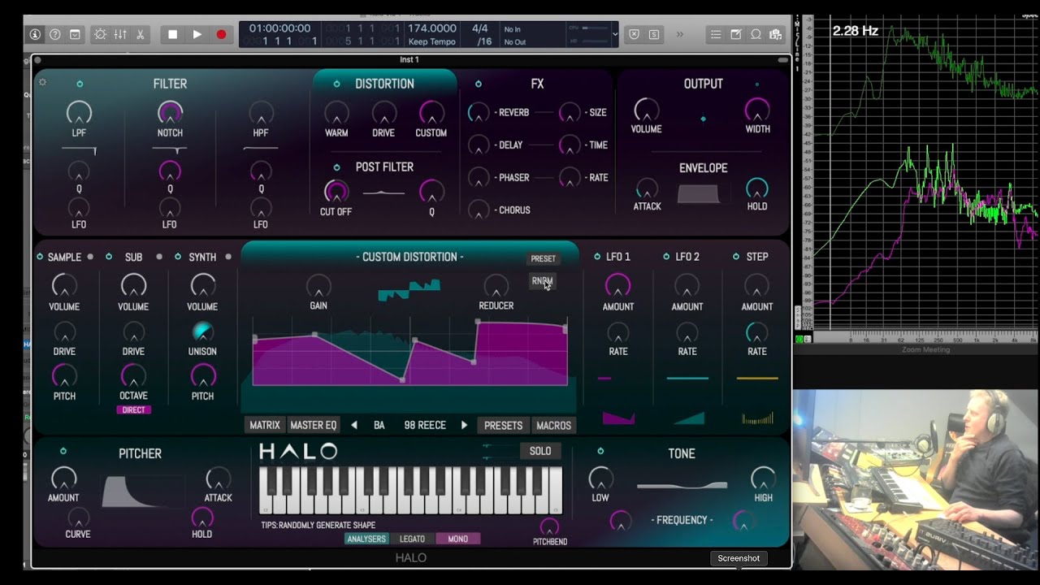
Task: Click the envelope ATTACK knob
Action: pyautogui.click(x=647, y=189)
